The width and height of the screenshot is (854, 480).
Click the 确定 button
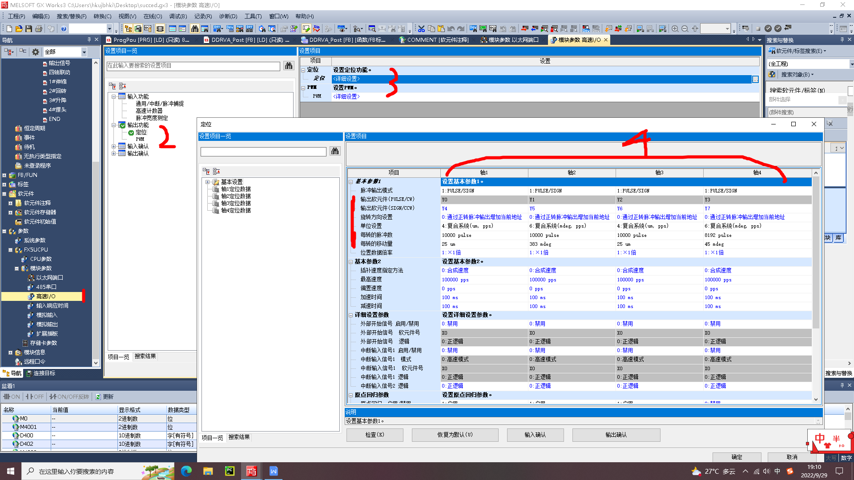tap(737, 457)
